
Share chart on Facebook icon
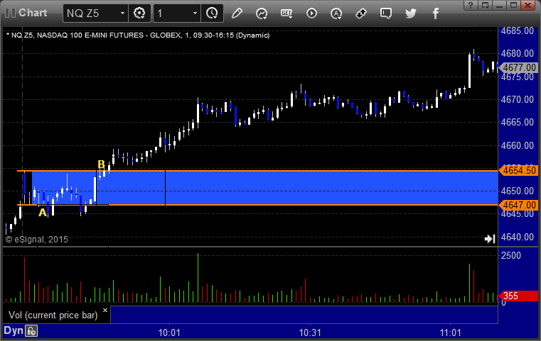pos(434,13)
